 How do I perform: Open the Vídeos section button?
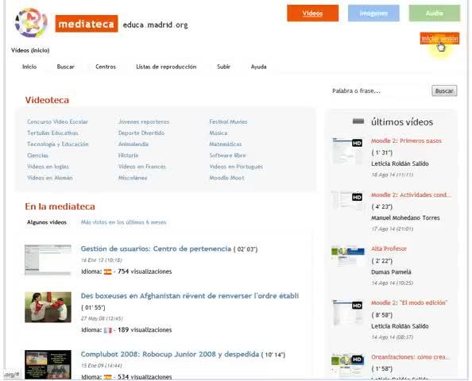point(312,13)
